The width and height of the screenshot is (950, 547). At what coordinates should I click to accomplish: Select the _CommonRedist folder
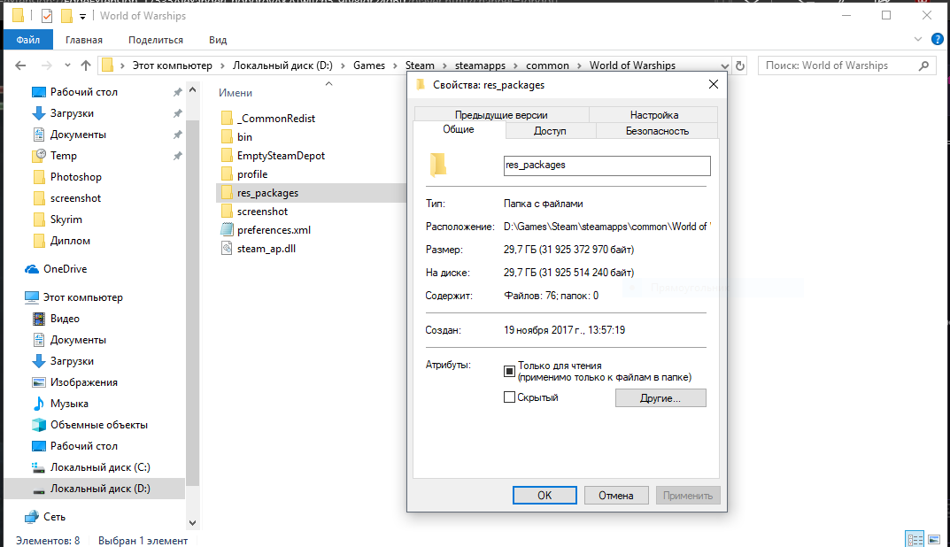pyautogui.click(x=275, y=118)
